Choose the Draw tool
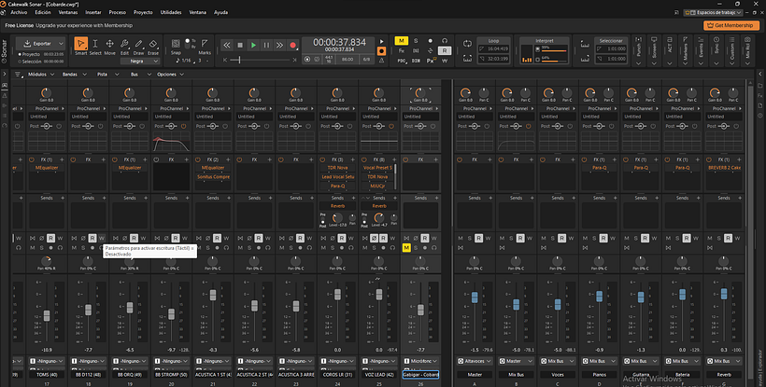 [x=138, y=46]
